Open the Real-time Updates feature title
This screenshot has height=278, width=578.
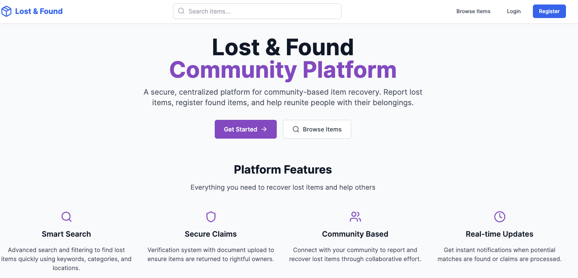(x=499, y=234)
